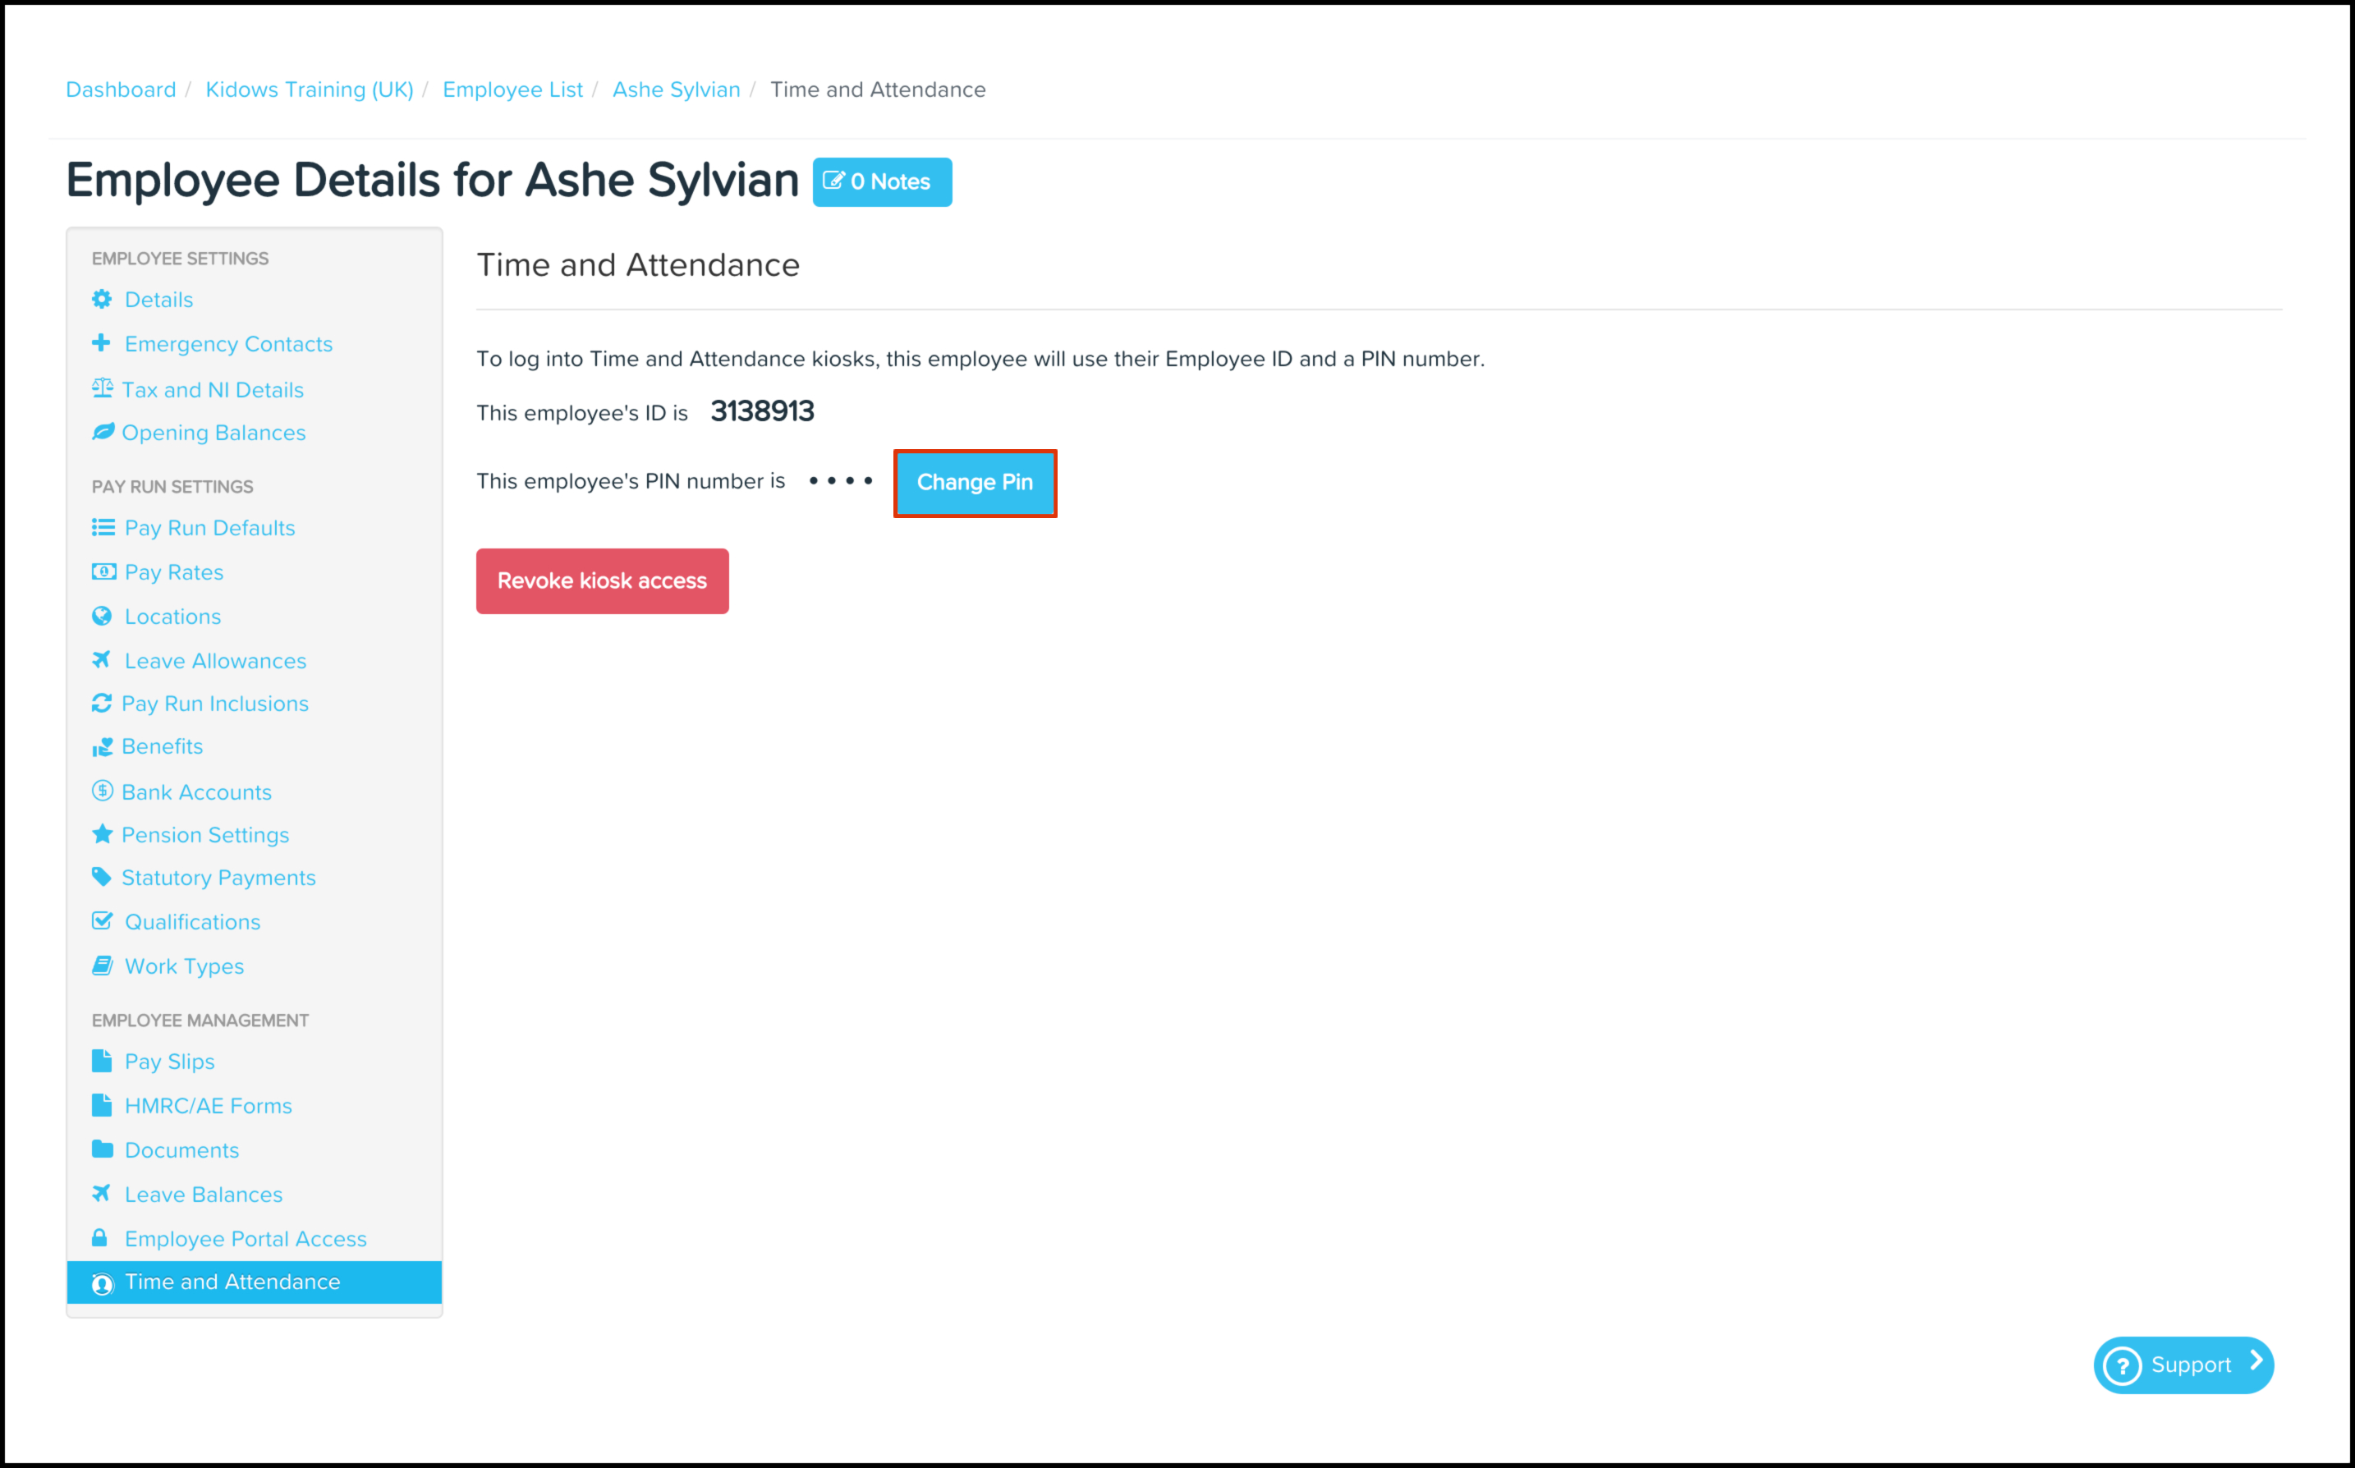Click the padlock icon for Employee Portal Access
The height and width of the screenshot is (1468, 2355).
[x=100, y=1238]
